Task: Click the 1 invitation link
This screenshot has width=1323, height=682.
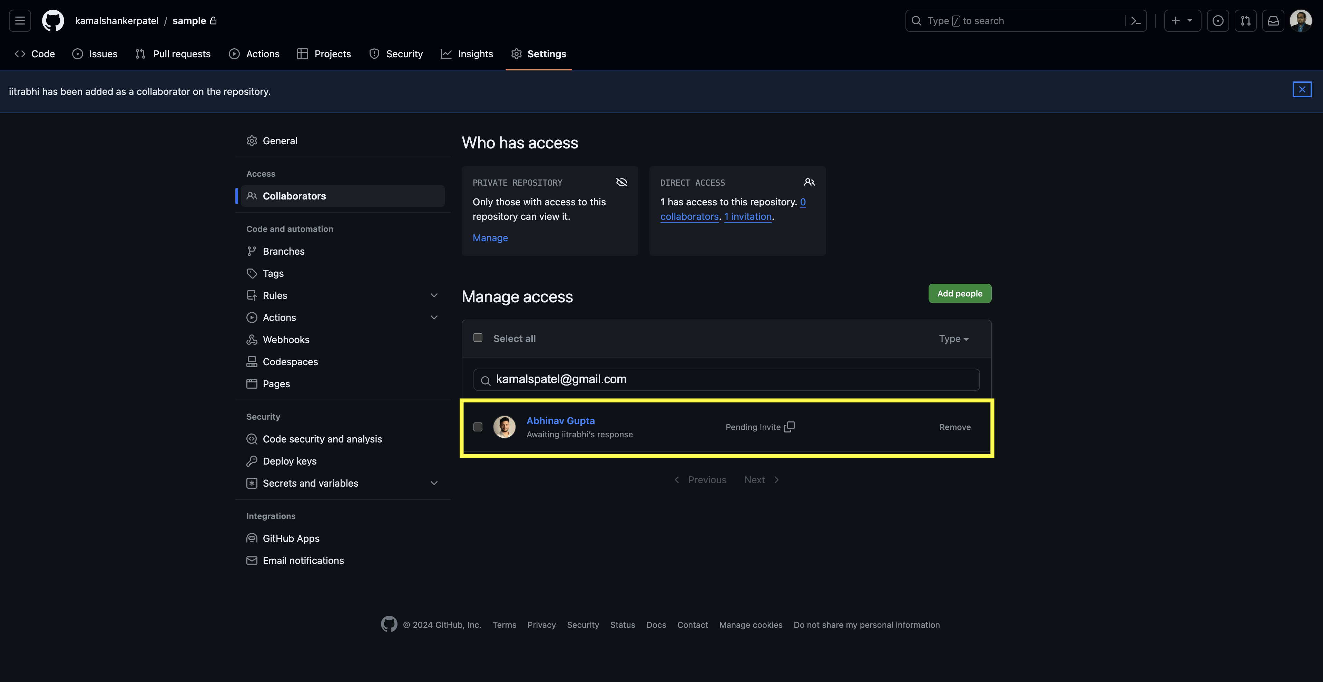Action: click(747, 217)
